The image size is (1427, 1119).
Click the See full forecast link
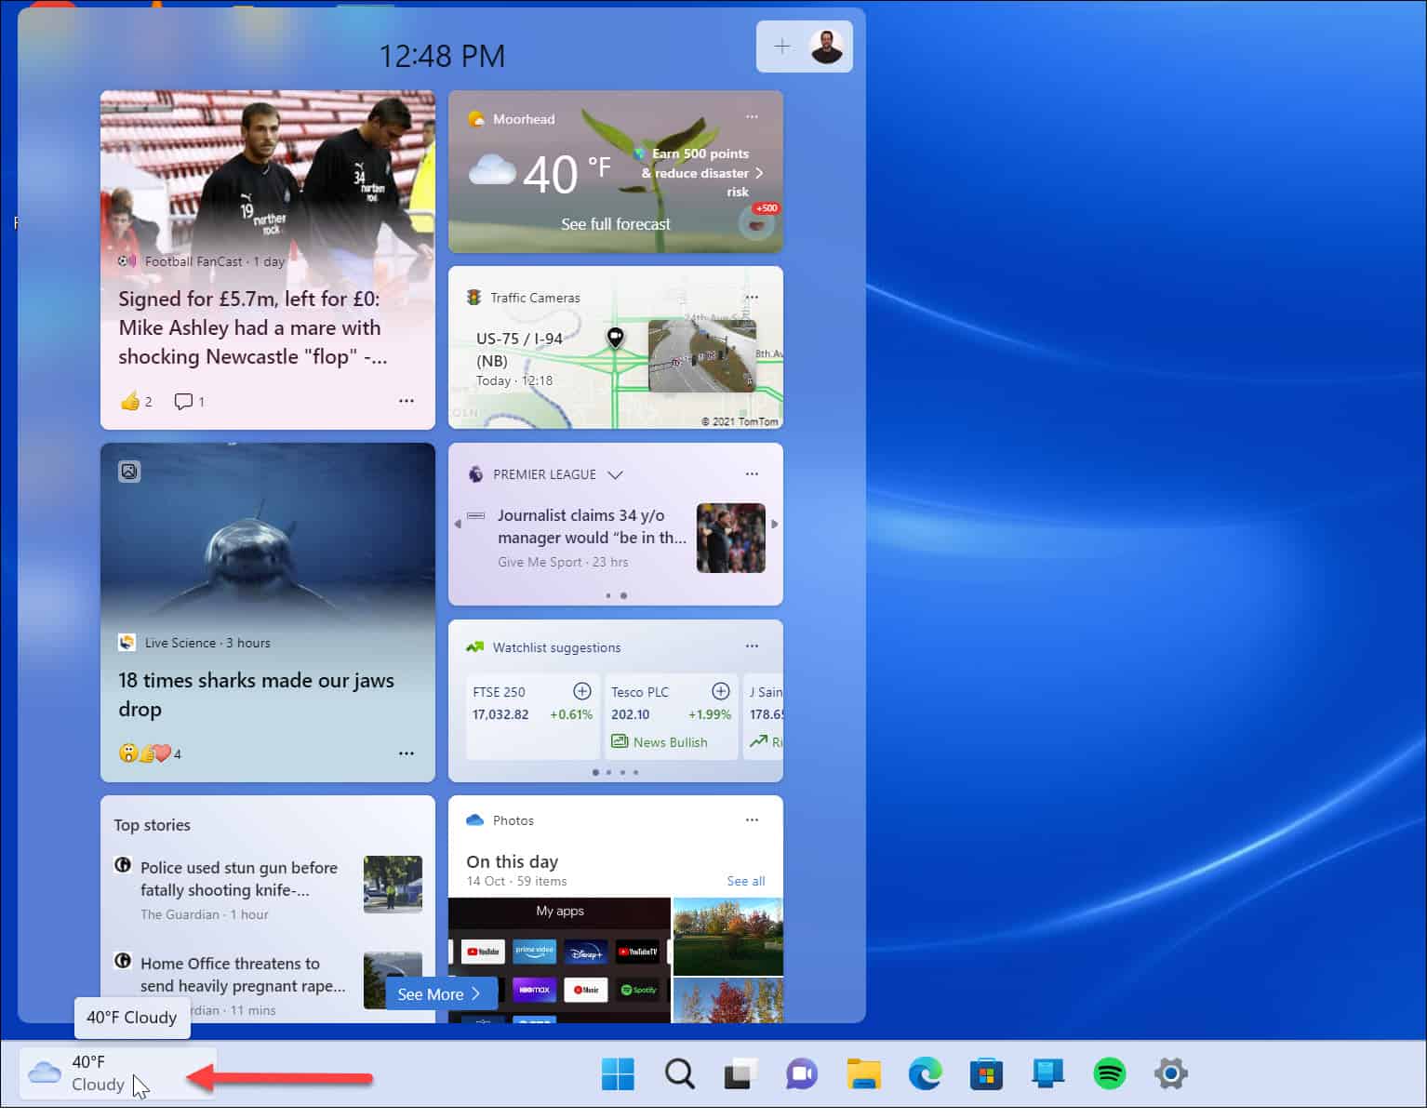615,223
